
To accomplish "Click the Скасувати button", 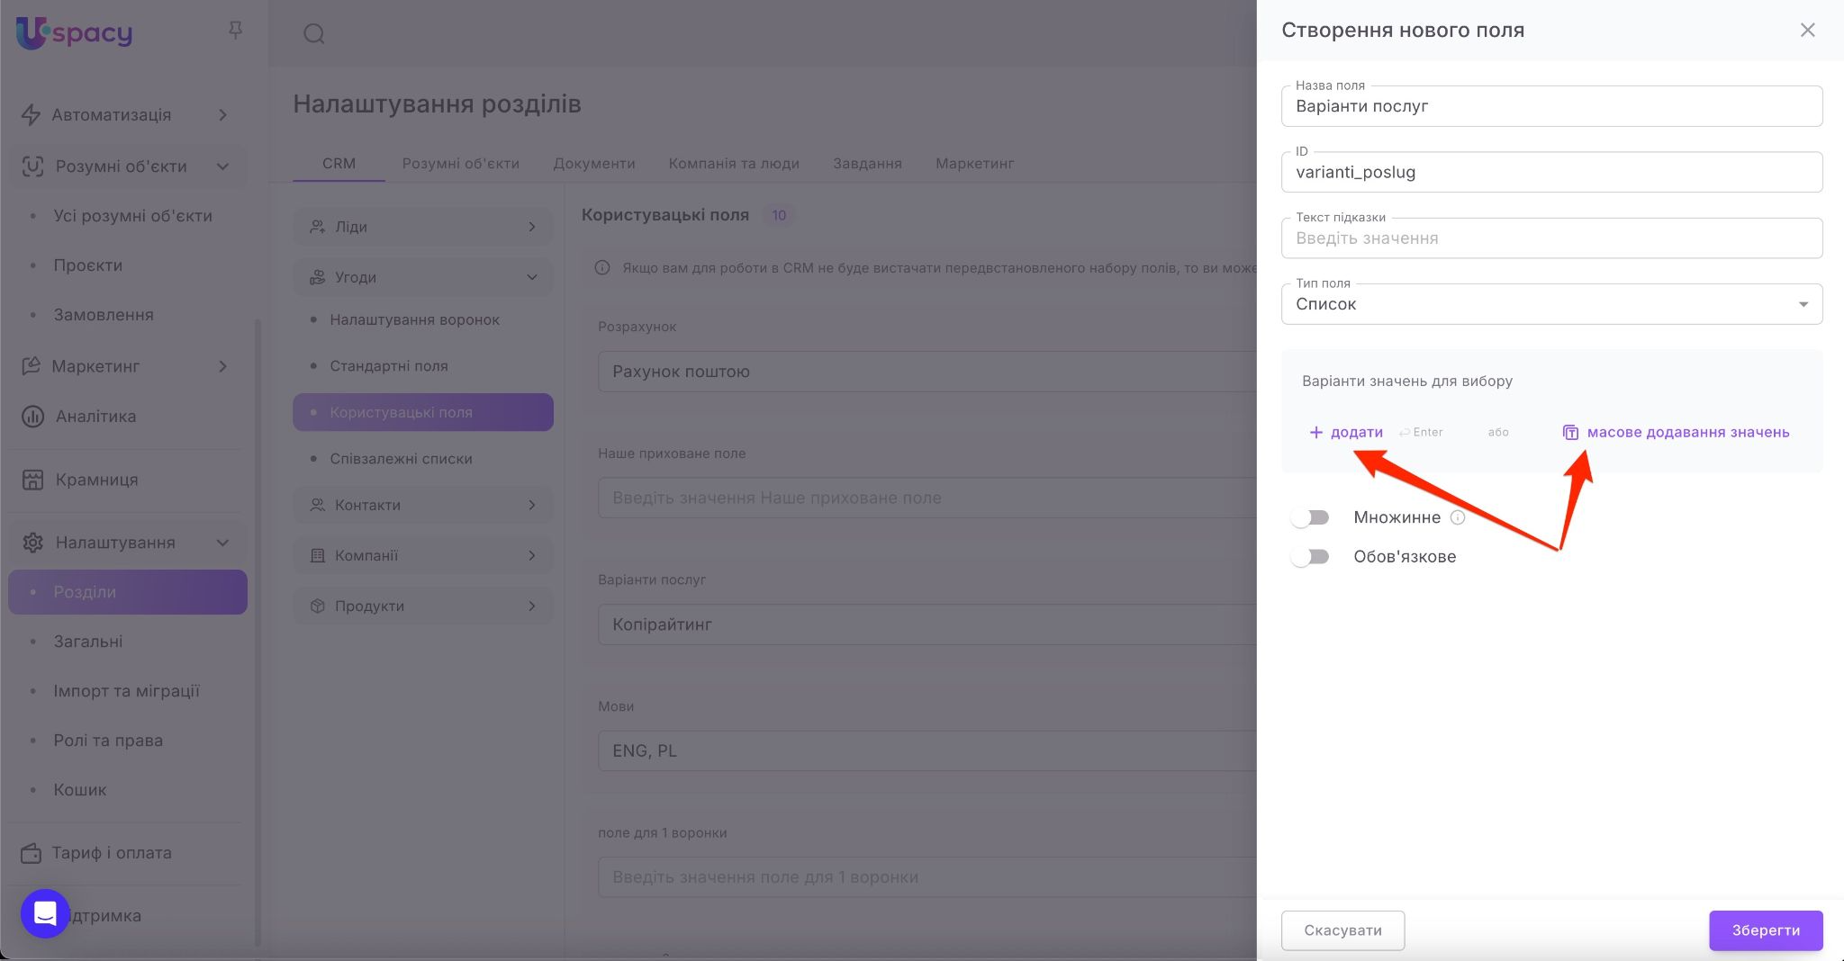I will tap(1342, 930).
